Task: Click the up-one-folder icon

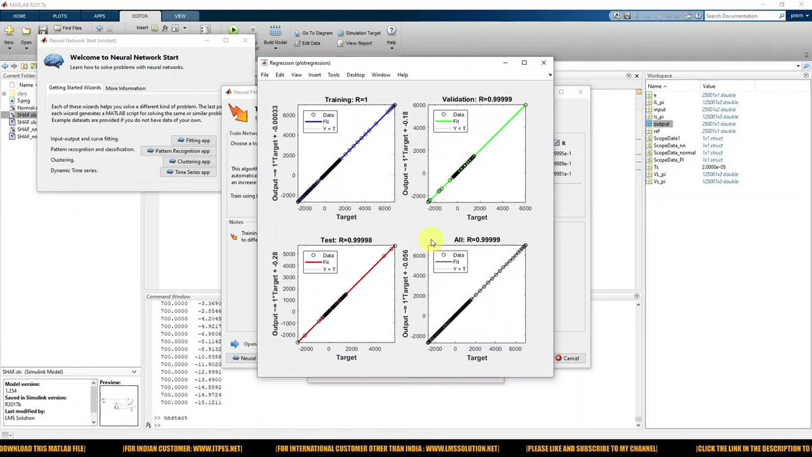Action: 23,66
